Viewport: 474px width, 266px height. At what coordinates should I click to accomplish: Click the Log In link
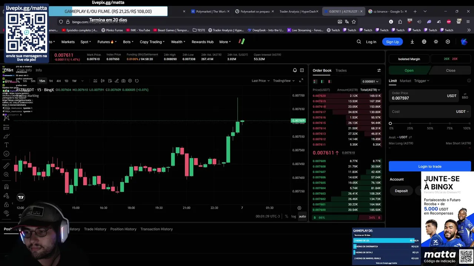(371, 42)
